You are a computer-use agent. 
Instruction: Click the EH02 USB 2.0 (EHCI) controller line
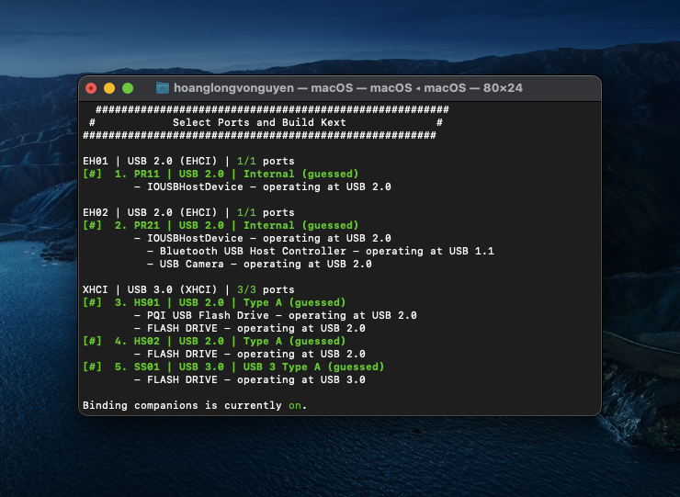tap(188, 212)
